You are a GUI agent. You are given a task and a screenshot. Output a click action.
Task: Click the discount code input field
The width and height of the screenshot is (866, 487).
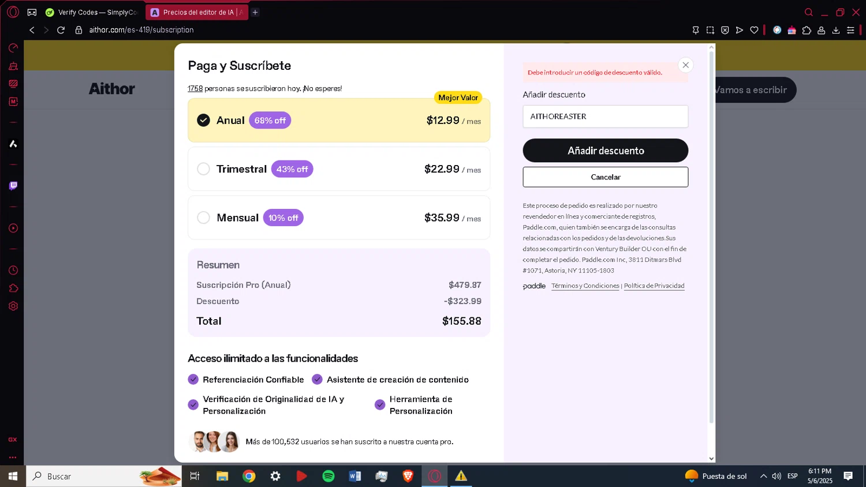pos(606,117)
